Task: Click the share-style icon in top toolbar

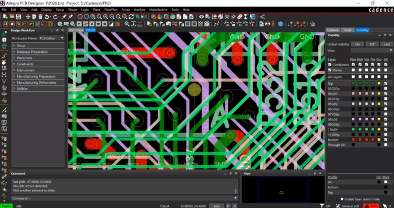Action: point(262,17)
